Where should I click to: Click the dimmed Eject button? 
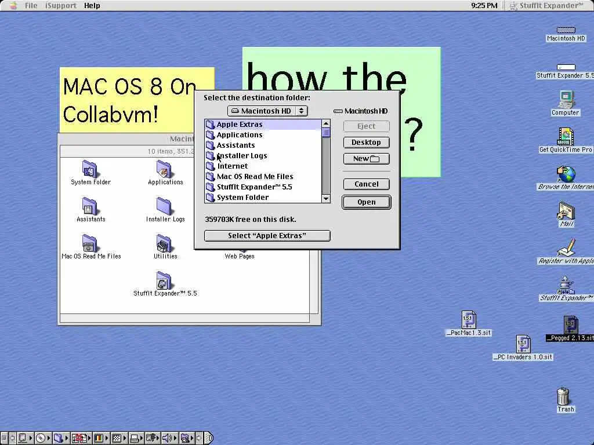[367, 126]
